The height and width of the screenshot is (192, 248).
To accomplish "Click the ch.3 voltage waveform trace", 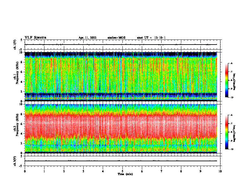I will point(121,161).
